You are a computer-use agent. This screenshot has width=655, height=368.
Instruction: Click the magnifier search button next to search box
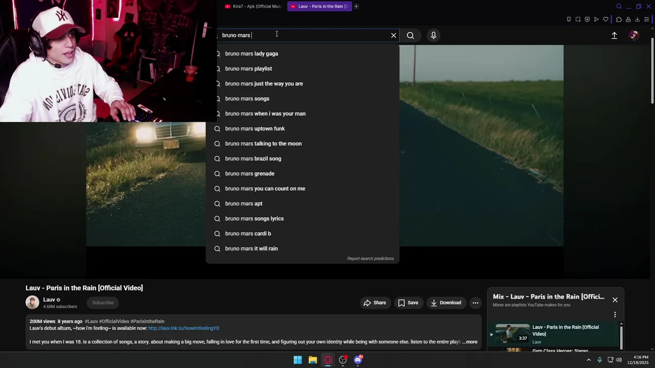(410, 35)
